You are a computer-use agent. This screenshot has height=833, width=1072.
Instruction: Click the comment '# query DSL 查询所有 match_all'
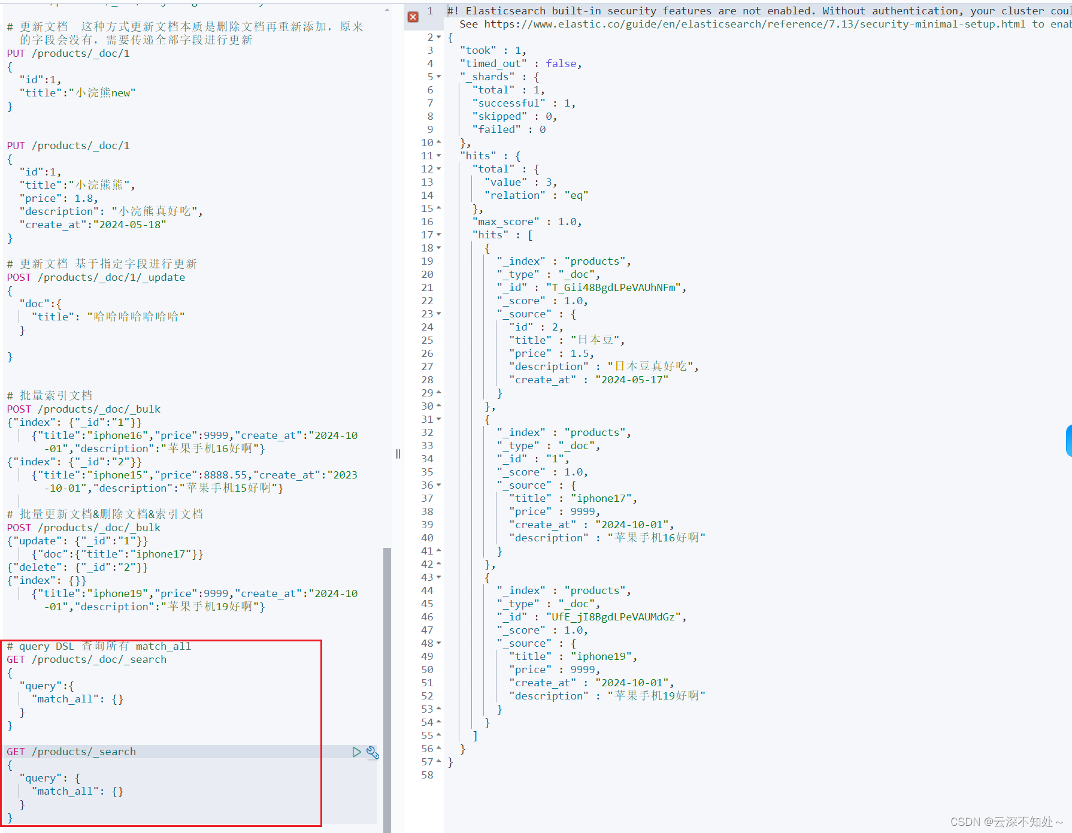(x=99, y=646)
